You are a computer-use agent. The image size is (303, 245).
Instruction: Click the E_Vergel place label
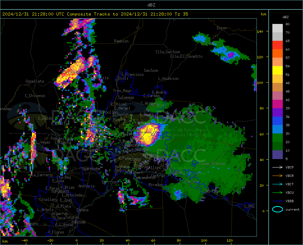(x=122, y=108)
